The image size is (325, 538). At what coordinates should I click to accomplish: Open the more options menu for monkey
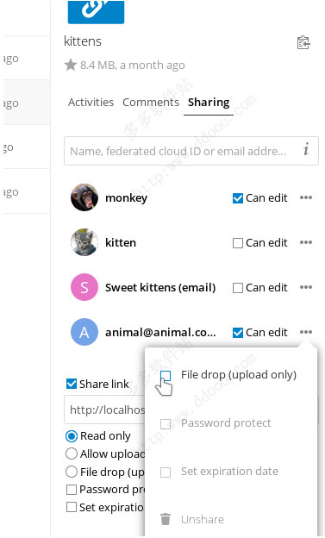306,197
